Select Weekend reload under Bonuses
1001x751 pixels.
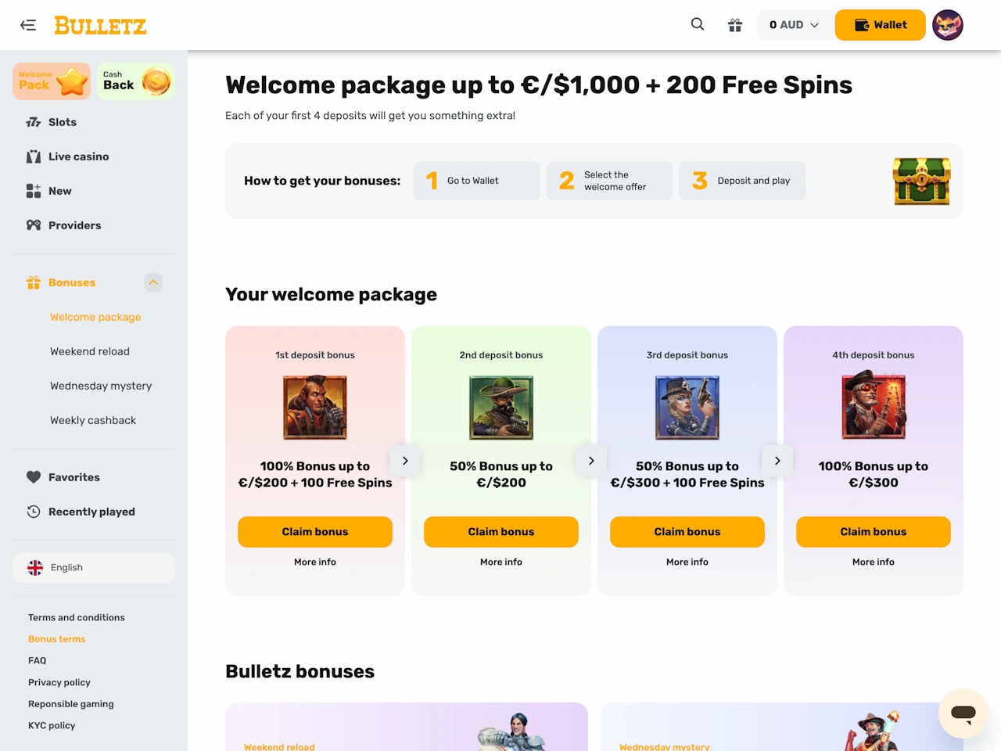[90, 351]
